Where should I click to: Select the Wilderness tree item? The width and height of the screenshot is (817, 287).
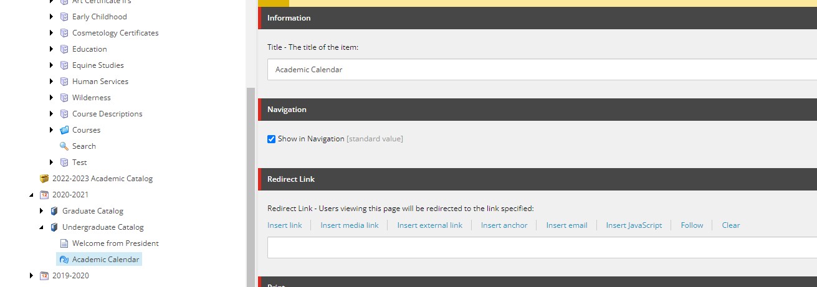[x=92, y=98]
